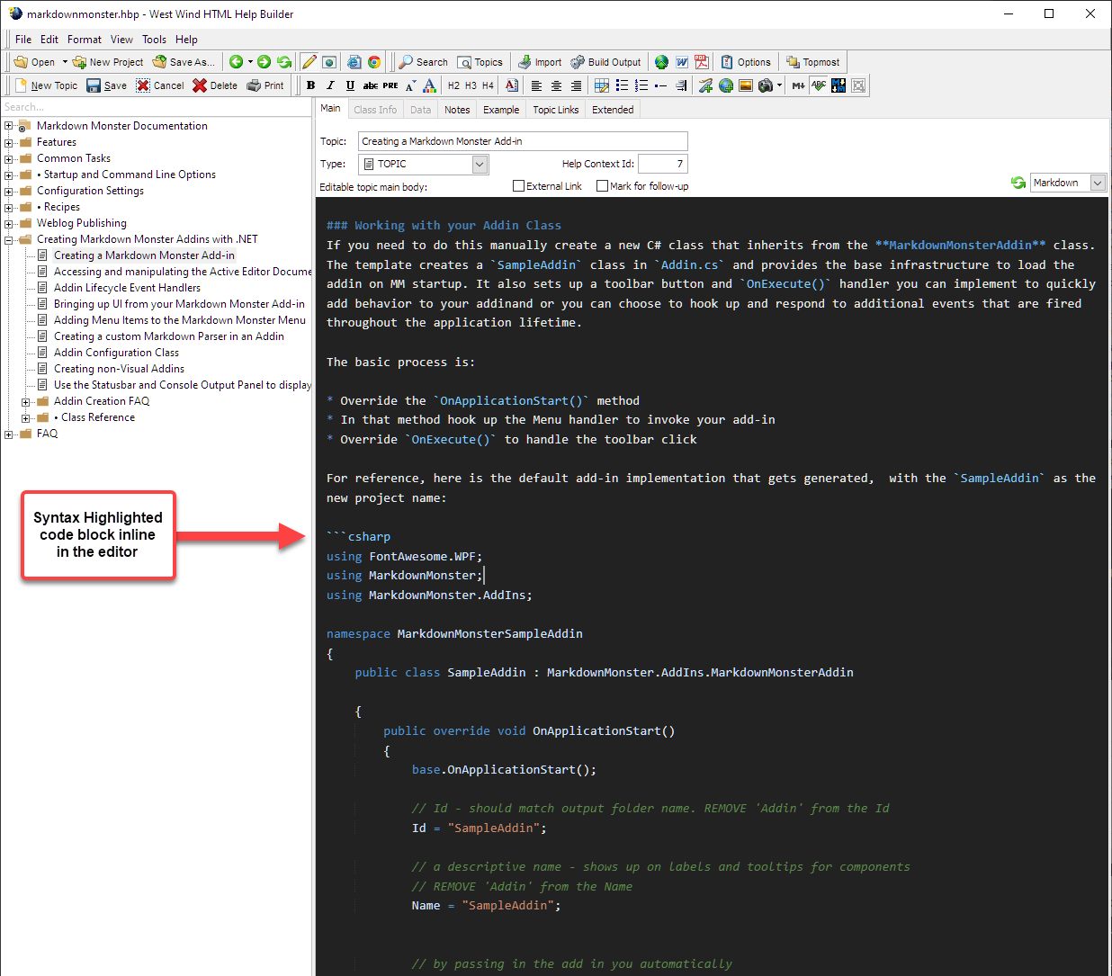Expand the Features tree node
This screenshot has height=976, width=1112.
coord(9,142)
